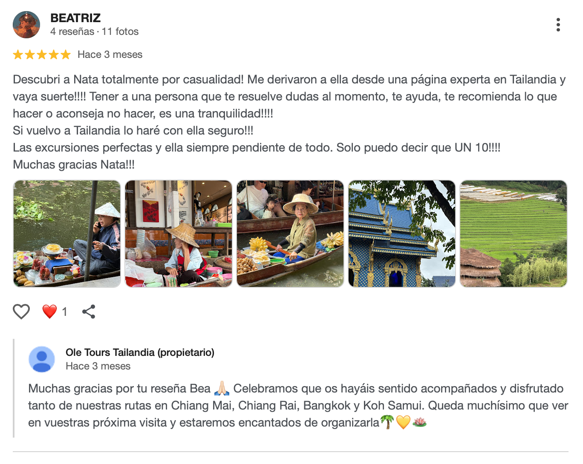Open the blue temple photo thumbnail
This screenshot has height=464, width=583.
tap(402, 234)
